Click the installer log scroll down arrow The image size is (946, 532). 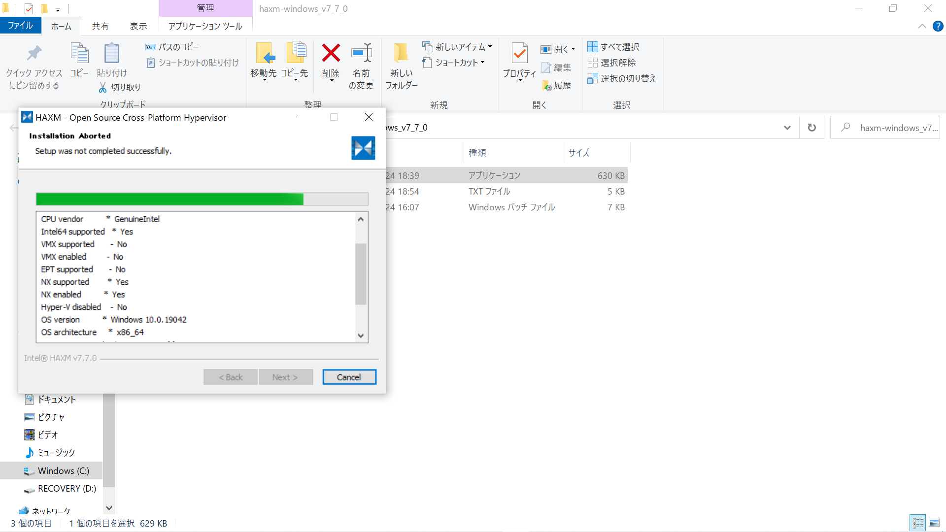click(361, 335)
